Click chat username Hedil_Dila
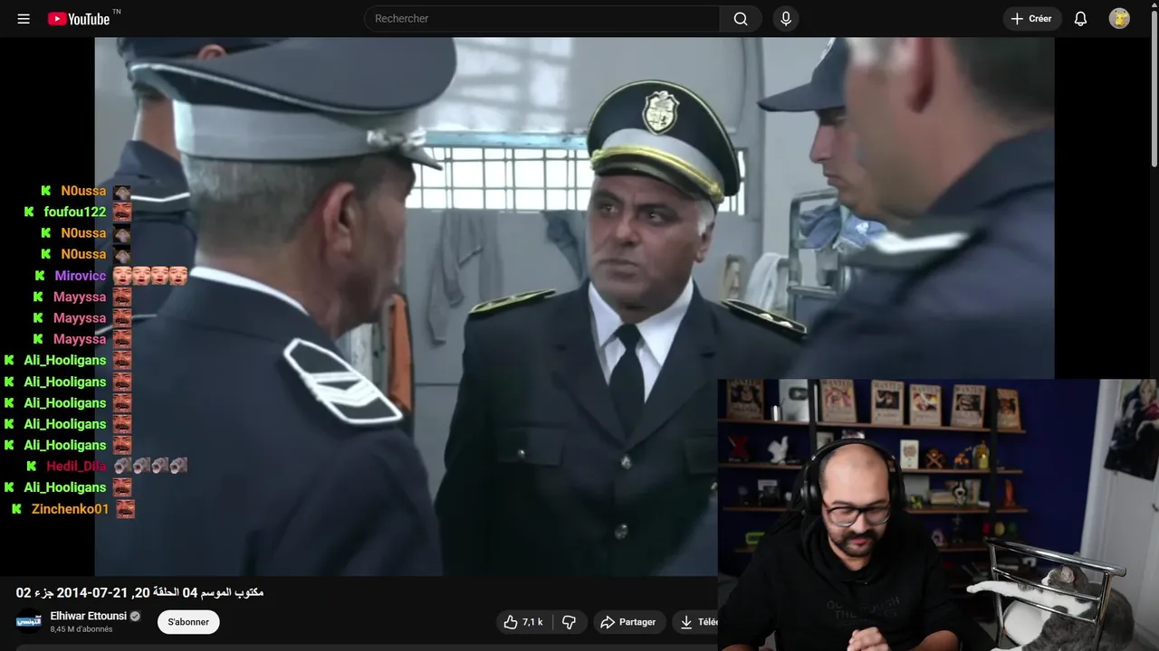Viewport: 1159px width, 651px height. click(76, 466)
